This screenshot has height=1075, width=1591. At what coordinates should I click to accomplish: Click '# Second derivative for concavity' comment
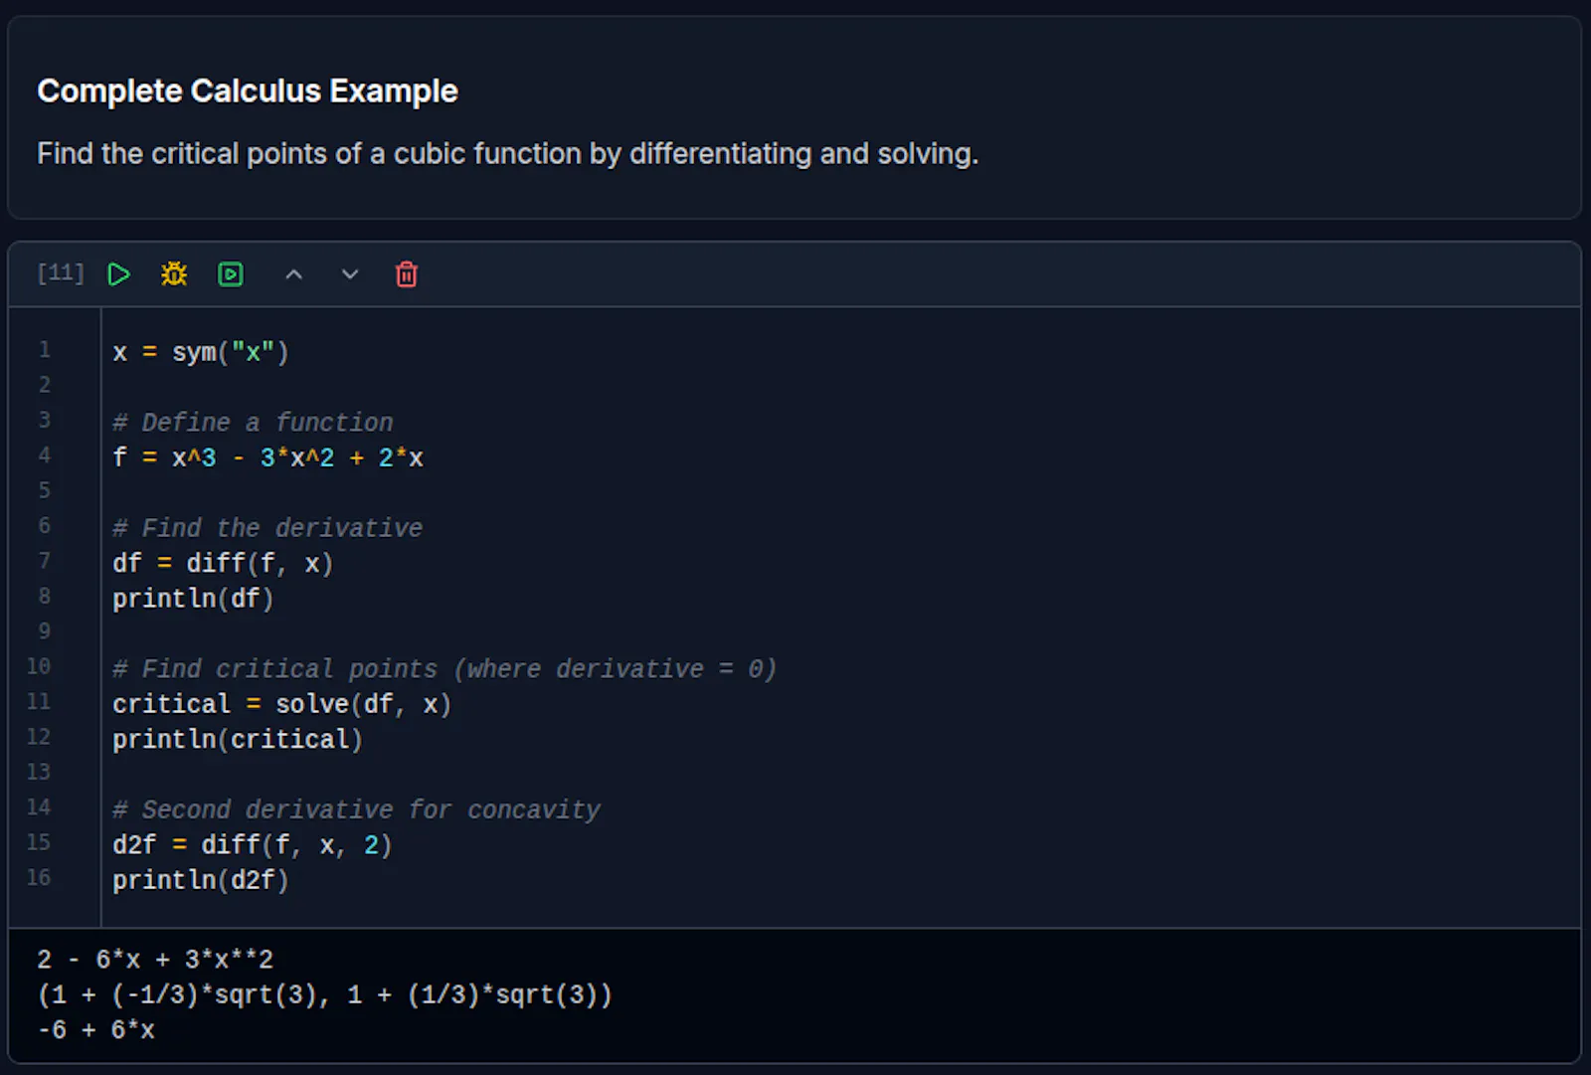pos(357,810)
